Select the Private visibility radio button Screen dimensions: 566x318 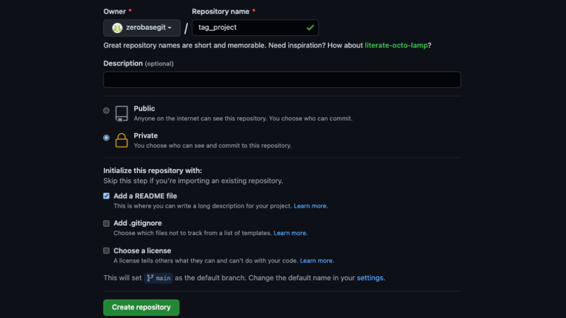tap(106, 138)
